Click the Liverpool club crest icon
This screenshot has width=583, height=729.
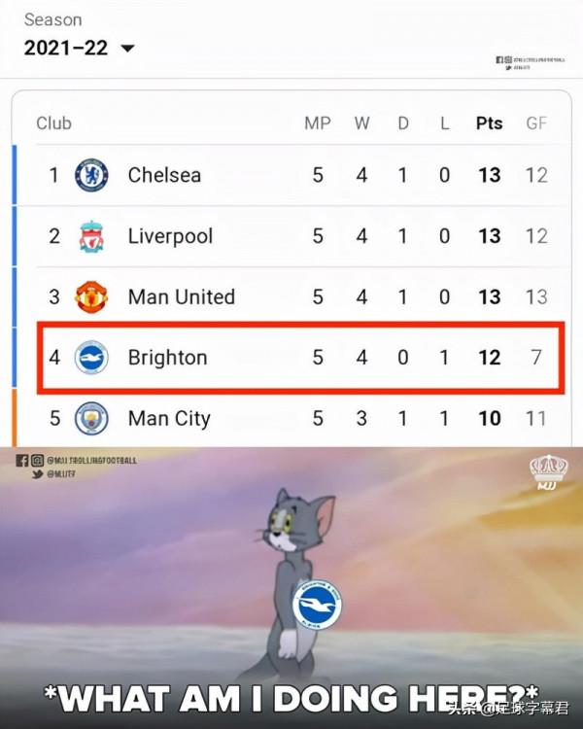91,236
